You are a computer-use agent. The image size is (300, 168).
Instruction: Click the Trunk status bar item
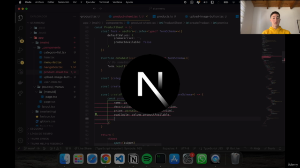pyautogui.click(x=270, y=148)
